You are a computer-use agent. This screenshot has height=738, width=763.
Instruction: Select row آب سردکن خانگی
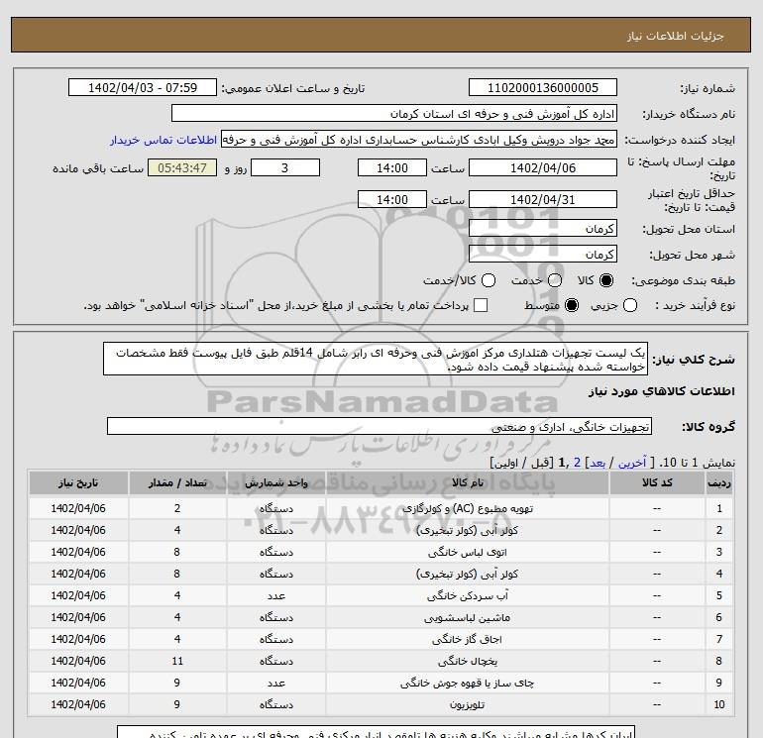(381, 596)
